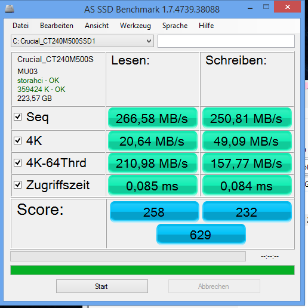Click the 359424 K - OK alignment text
The width and height of the screenshot is (308, 308).
coord(41,90)
